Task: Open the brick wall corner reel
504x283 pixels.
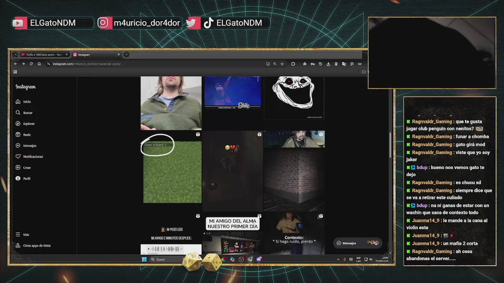Action: click(294, 171)
